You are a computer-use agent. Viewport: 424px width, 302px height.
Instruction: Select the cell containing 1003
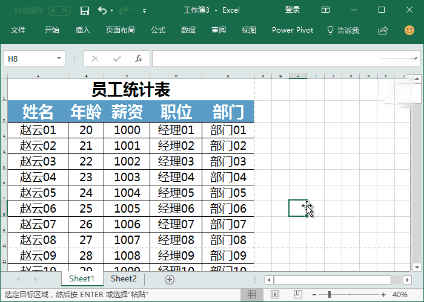[127, 178]
